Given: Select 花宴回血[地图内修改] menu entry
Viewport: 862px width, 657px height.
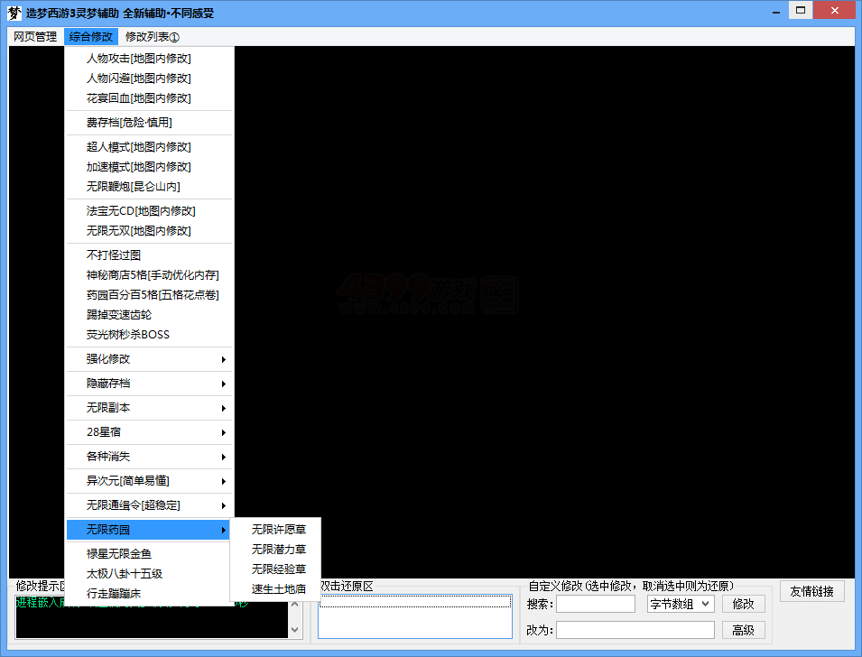Looking at the screenshot, I should pos(150,97).
